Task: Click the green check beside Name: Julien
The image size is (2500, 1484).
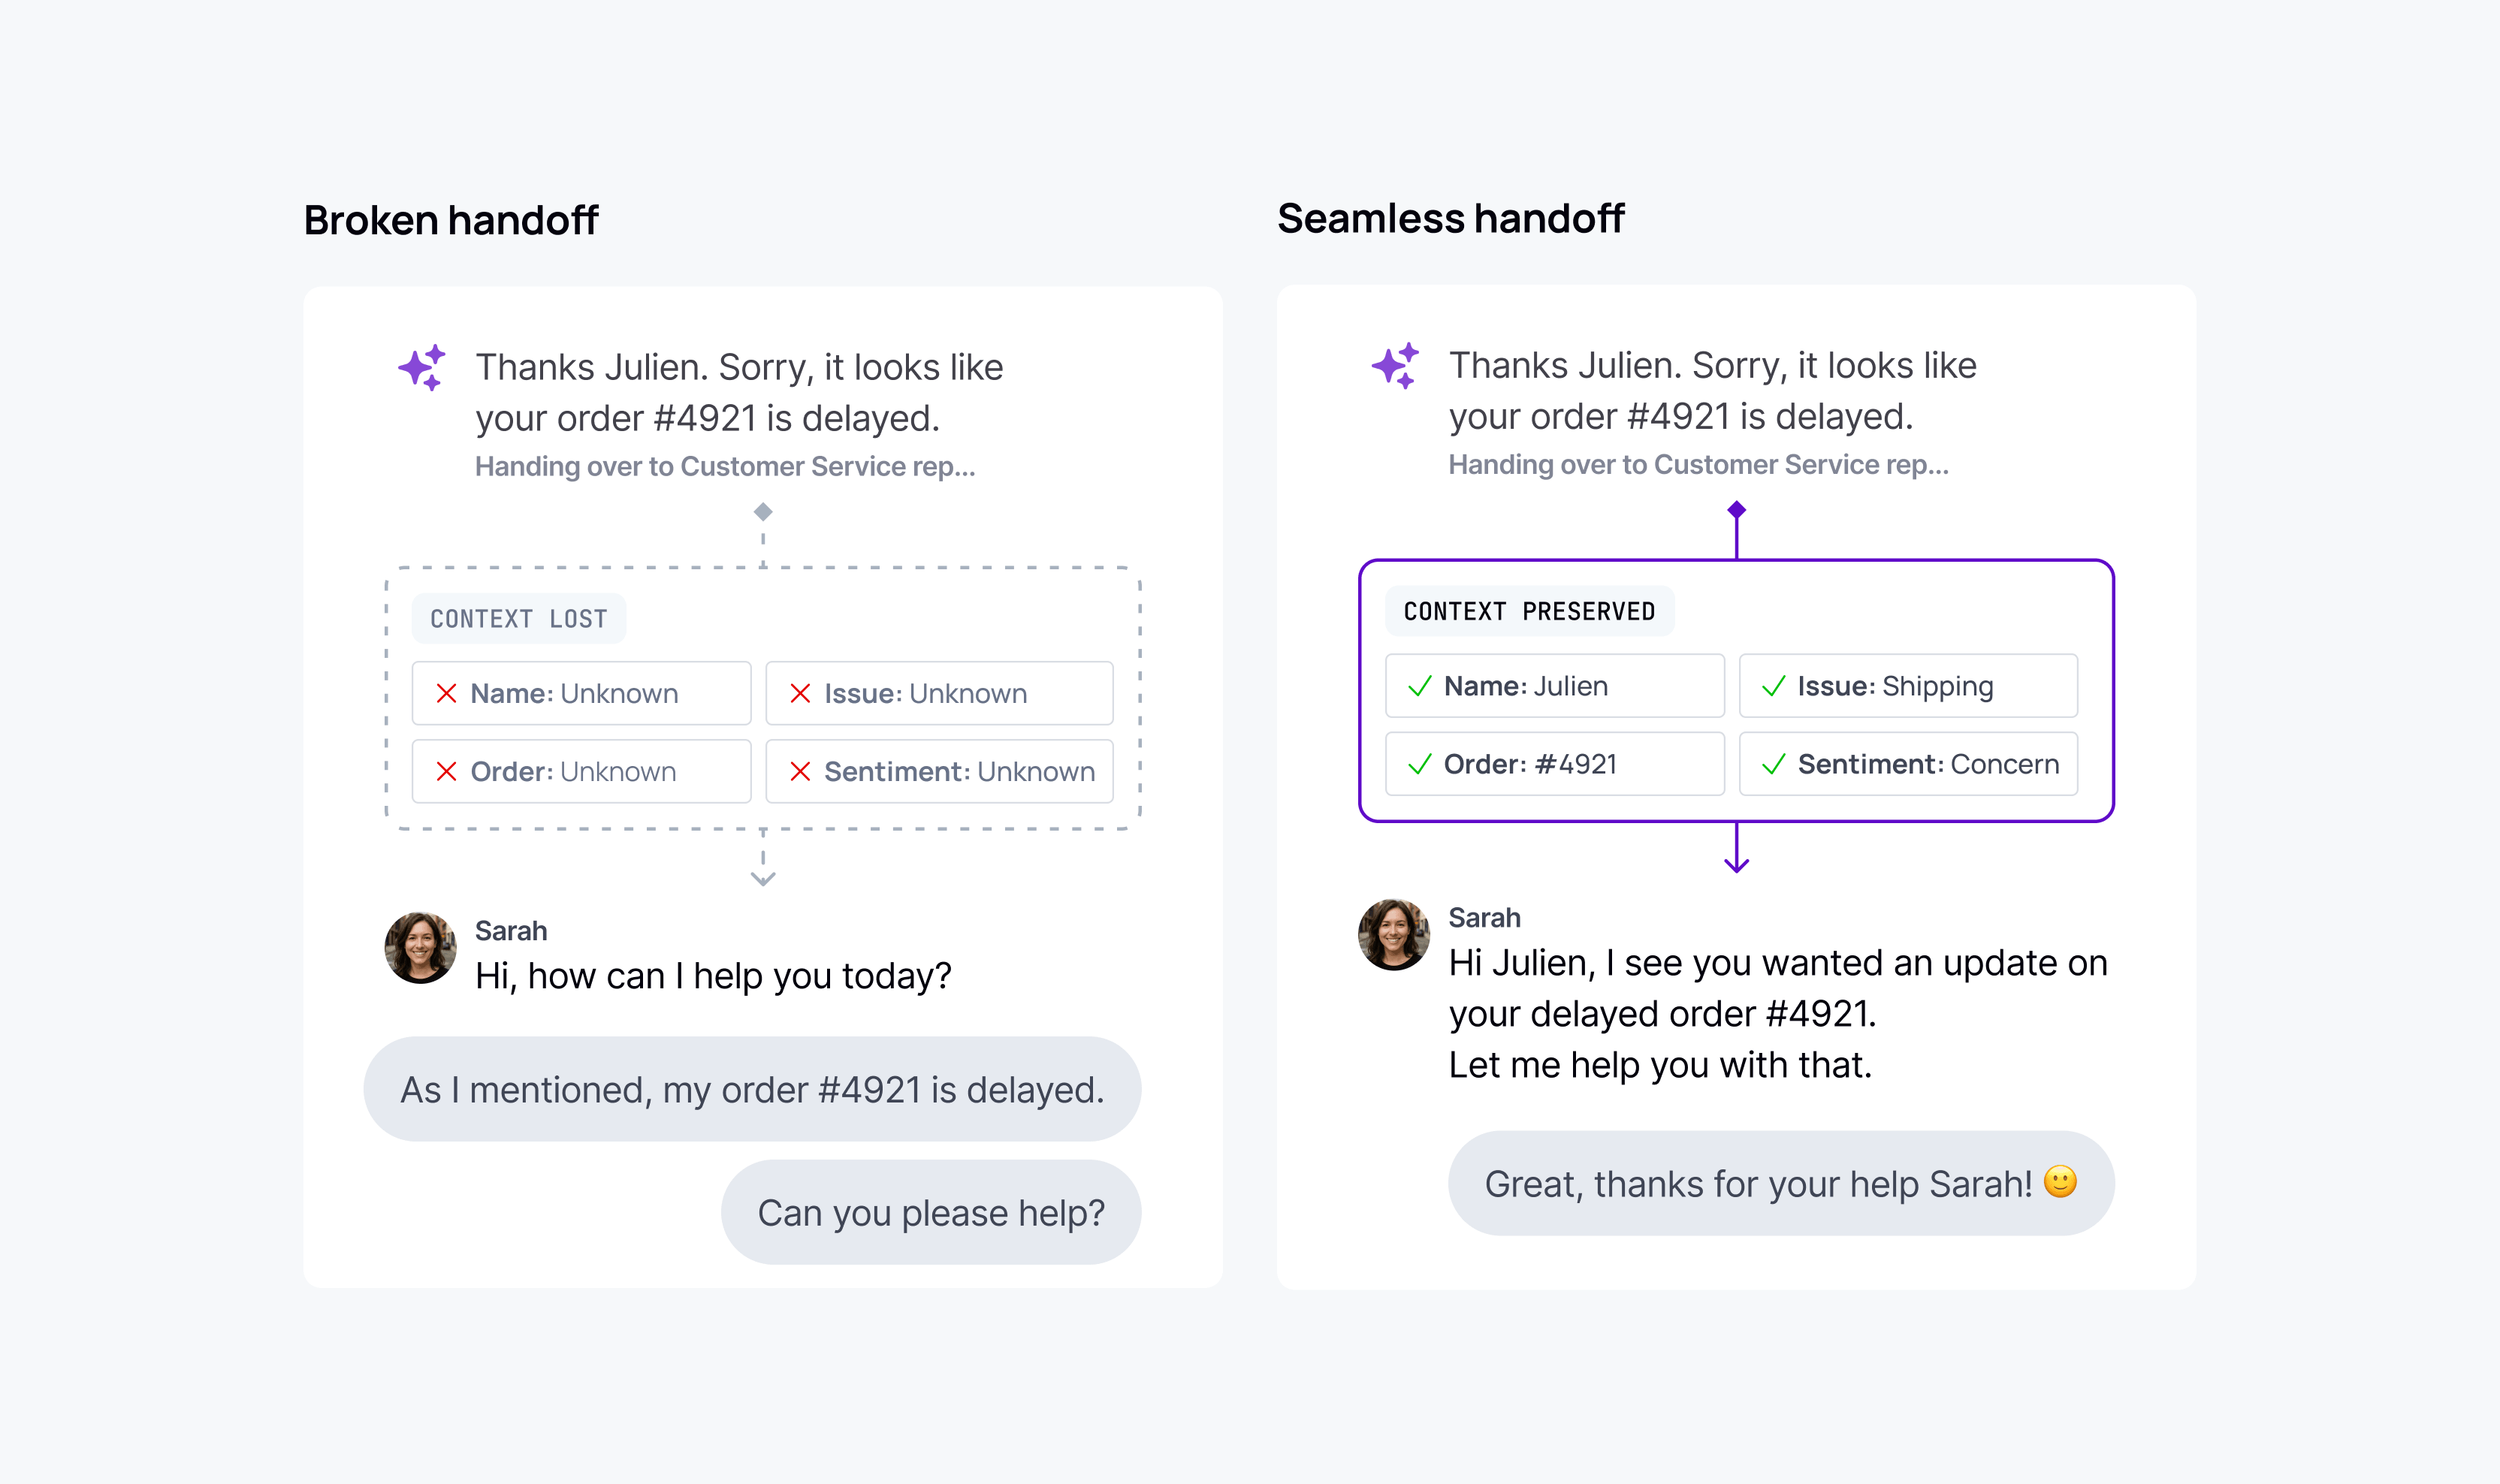Action: [1419, 686]
